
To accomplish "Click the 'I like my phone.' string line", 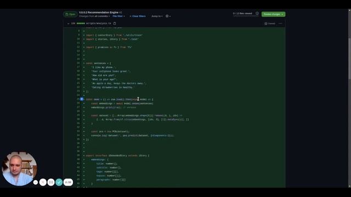I will click(x=104, y=67).
